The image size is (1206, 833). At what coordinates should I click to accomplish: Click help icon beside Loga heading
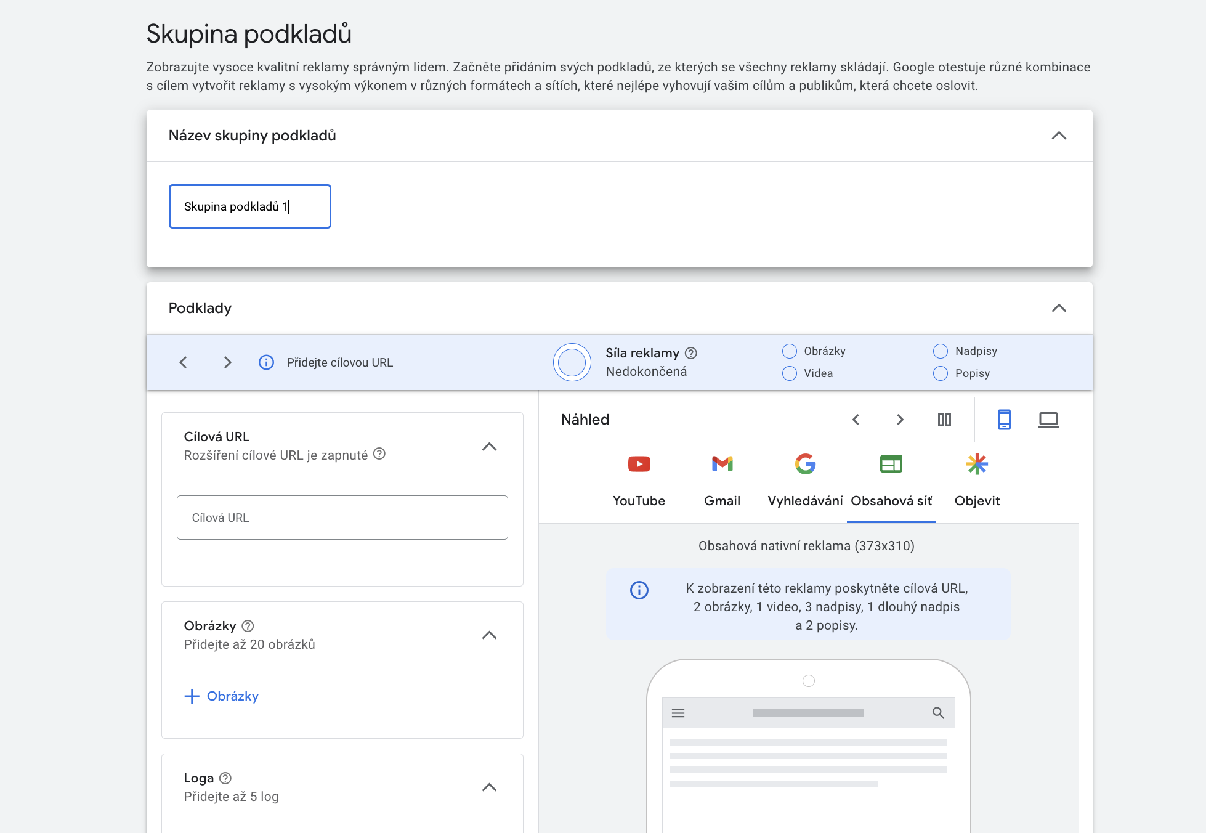coord(225,778)
